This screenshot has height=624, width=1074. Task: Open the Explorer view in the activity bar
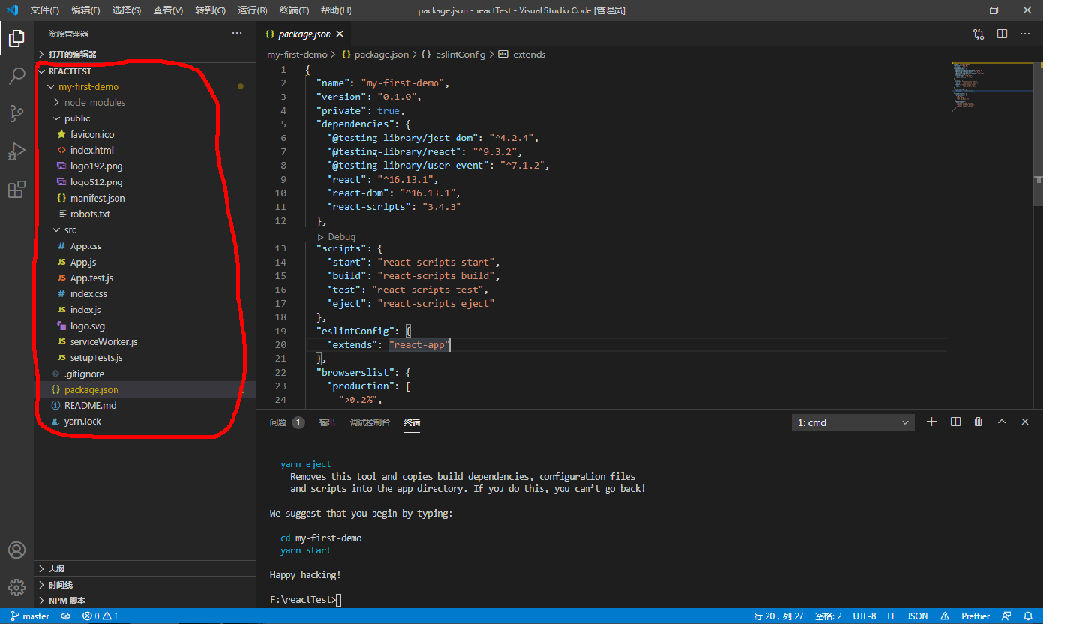coord(16,37)
